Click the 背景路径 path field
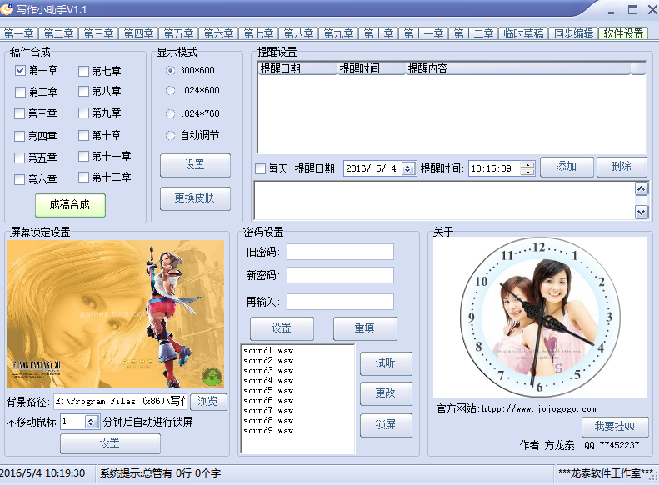 (x=120, y=402)
